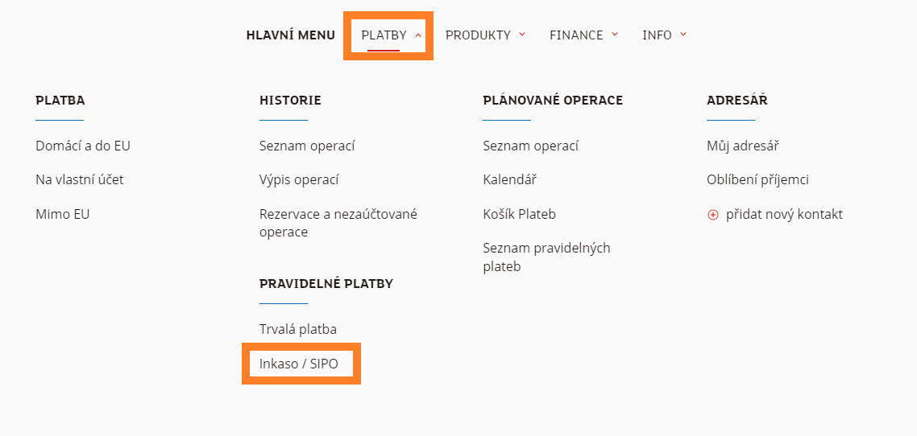This screenshot has width=917, height=436.
Task: Collapse the PLATBY menu chevron
Action: pos(418,35)
